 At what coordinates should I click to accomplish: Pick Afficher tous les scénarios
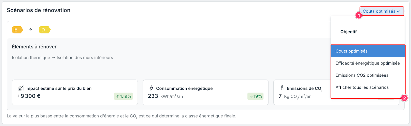368,87
